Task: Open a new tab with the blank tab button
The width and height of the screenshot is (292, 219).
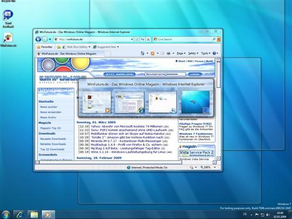Action: (108, 54)
